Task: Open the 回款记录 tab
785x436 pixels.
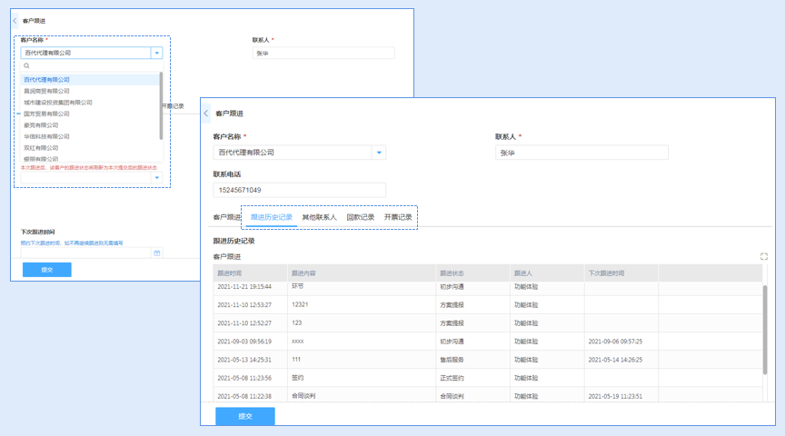Action: click(x=360, y=217)
